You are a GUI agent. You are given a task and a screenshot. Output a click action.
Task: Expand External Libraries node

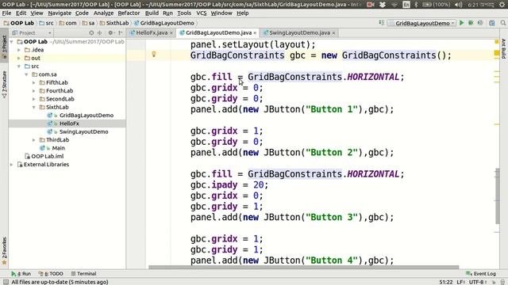12,165
